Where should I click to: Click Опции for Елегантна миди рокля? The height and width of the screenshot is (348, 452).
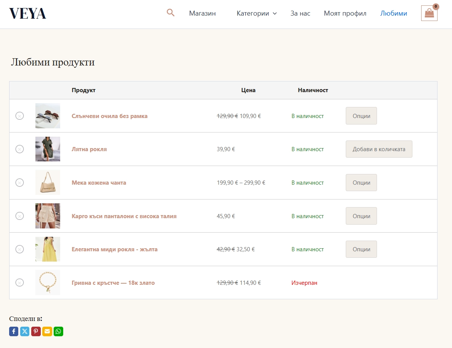tap(361, 249)
